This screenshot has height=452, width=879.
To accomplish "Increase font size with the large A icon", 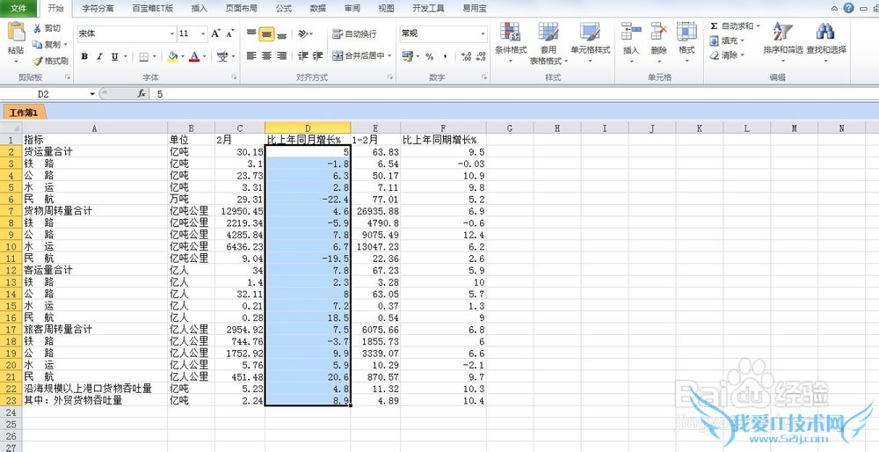I will pos(216,34).
